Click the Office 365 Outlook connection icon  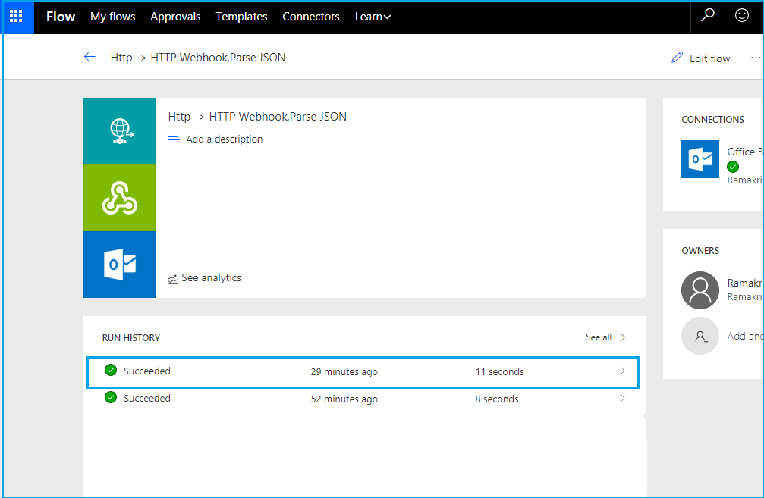point(700,159)
